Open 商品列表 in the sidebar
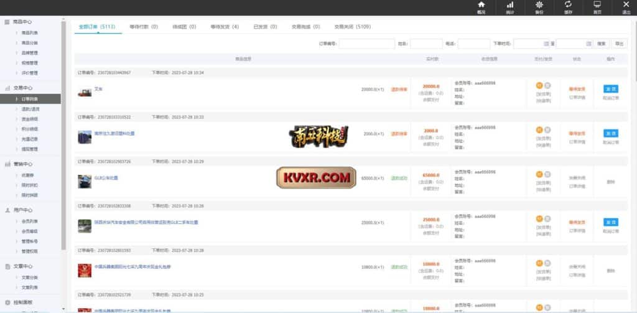Screen dimensions: 637x313 (x=30, y=33)
